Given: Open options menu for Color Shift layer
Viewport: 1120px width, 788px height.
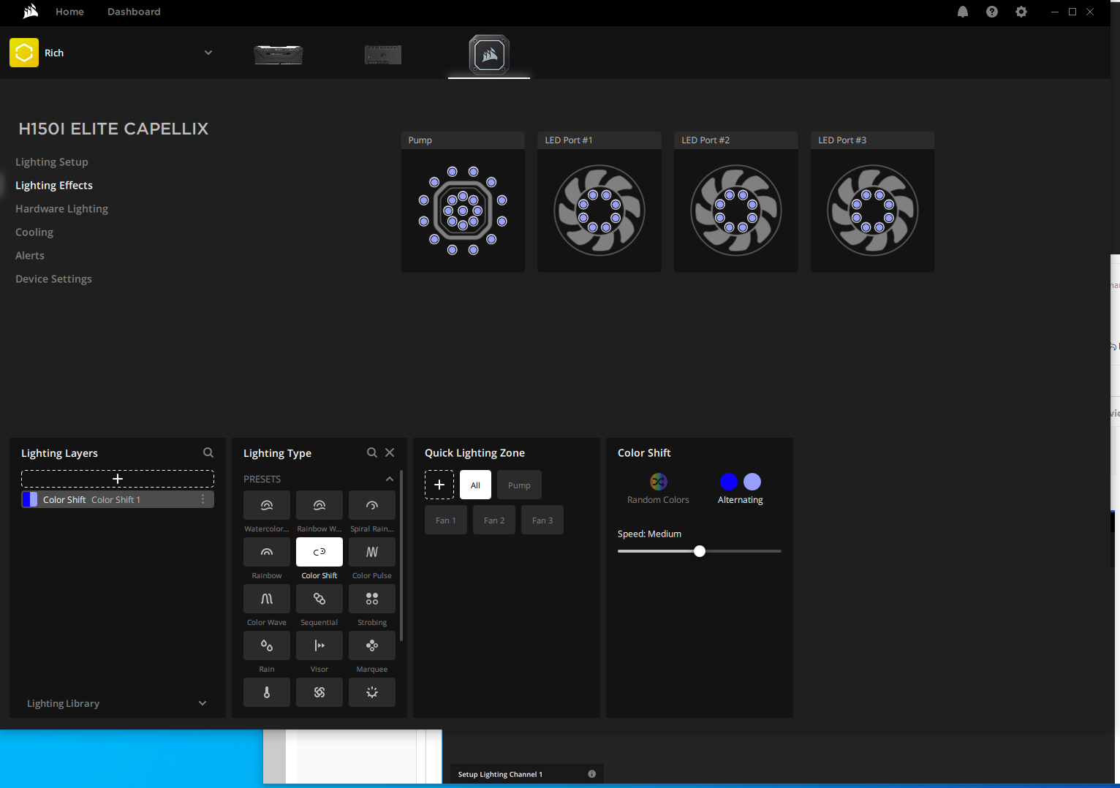Looking at the screenshot, I should [x=203, y=499].
